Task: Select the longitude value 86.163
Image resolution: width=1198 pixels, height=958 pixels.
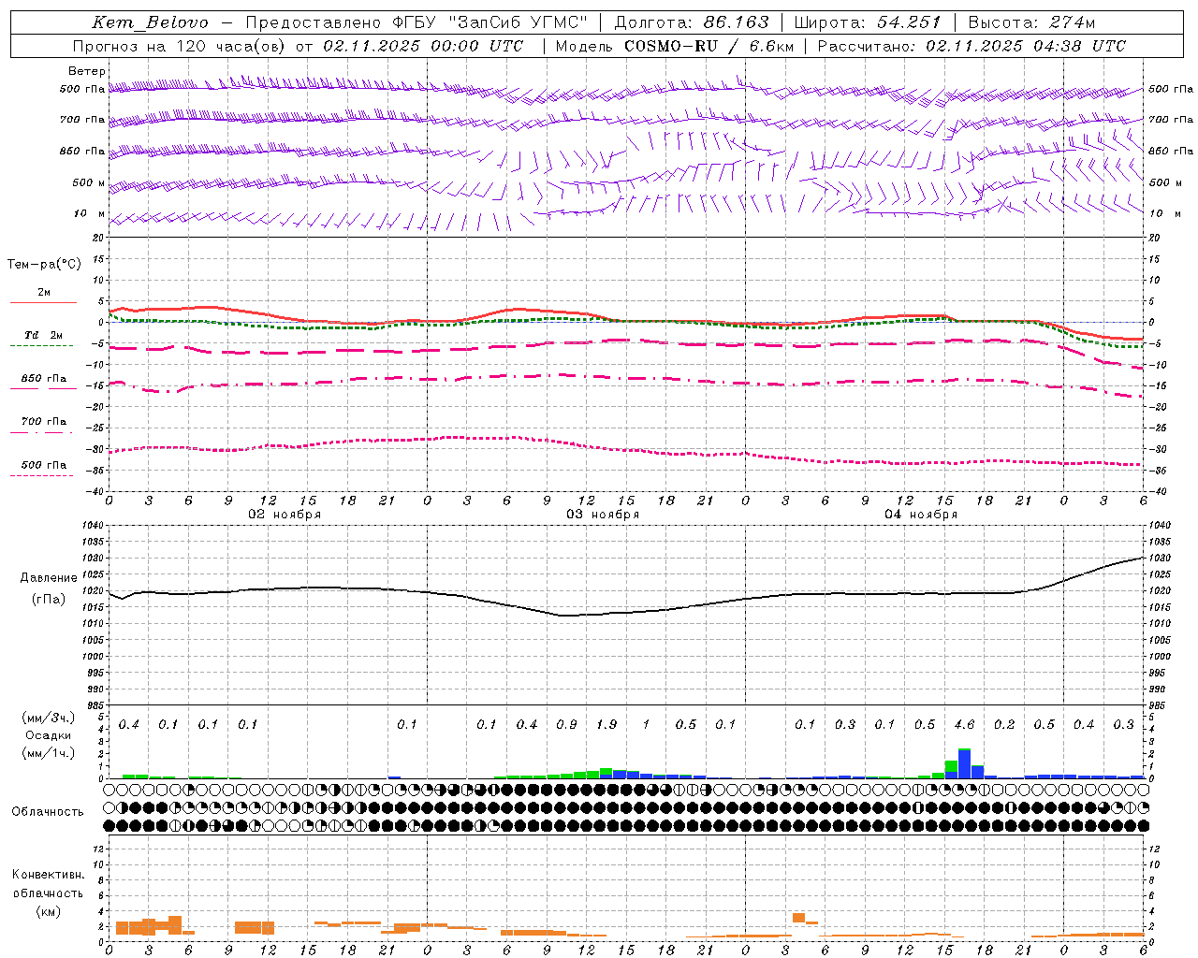Action: (x=737, y=22)
